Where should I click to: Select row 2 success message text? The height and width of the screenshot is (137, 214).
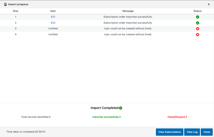128,23
